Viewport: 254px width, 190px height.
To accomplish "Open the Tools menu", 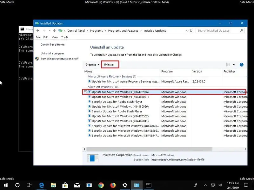I will [64, 37].
